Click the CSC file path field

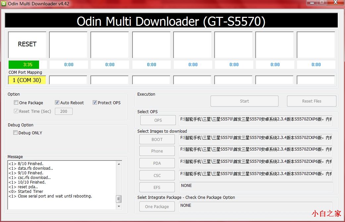256,175
